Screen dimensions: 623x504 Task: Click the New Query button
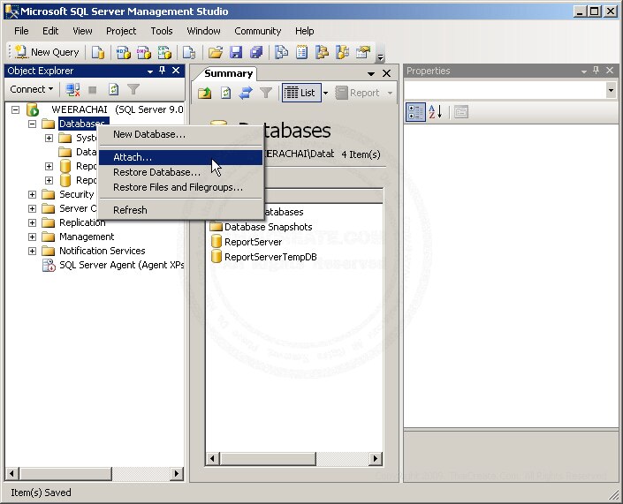48,52
